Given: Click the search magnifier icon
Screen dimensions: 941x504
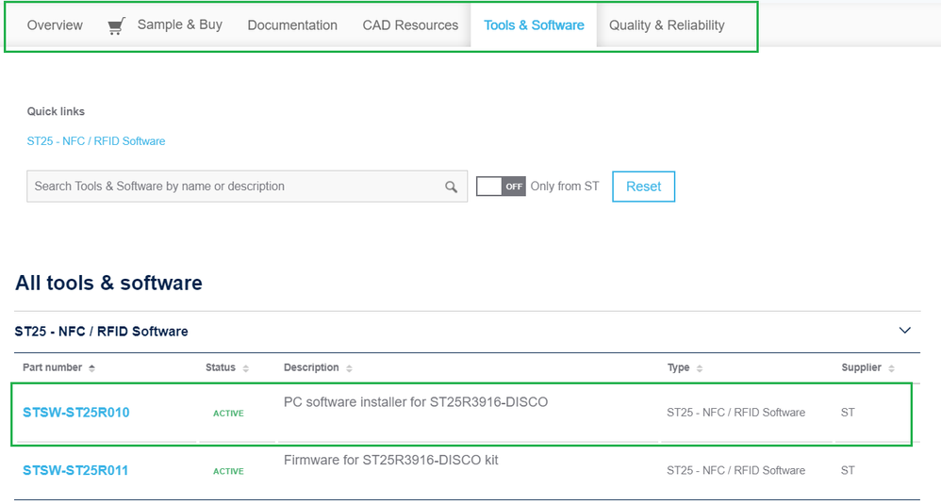Looking at the screenshot, I should click(452, 187).
